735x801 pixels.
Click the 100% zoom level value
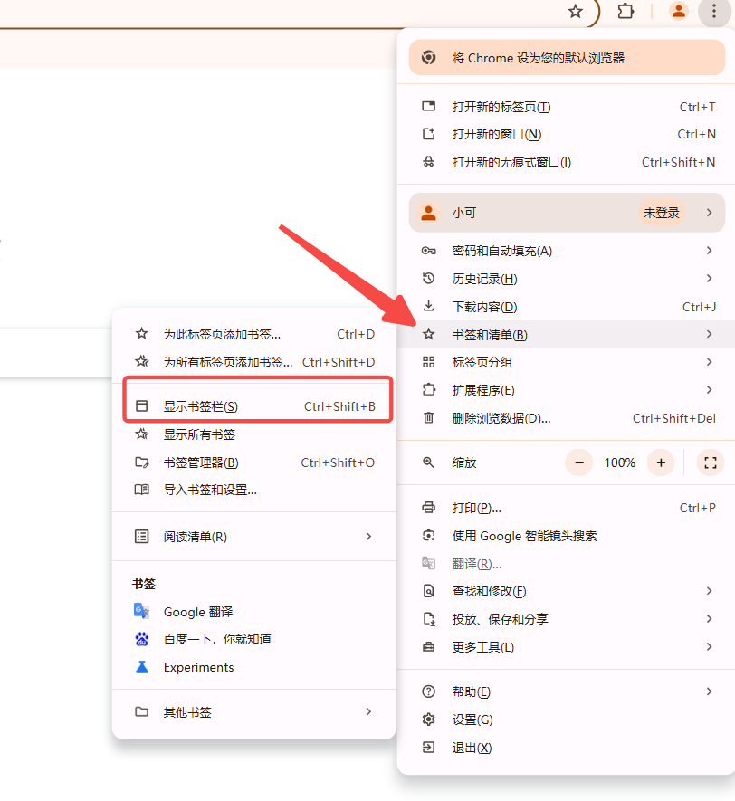[x=619, y=462]
